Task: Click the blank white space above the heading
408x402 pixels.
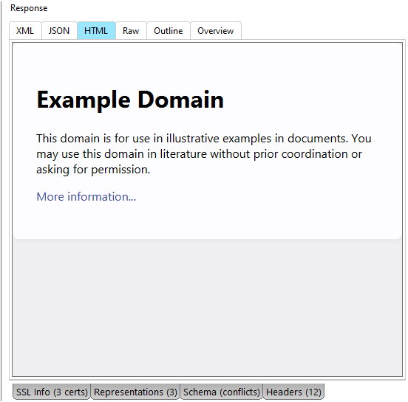Action: click(207, 65)
